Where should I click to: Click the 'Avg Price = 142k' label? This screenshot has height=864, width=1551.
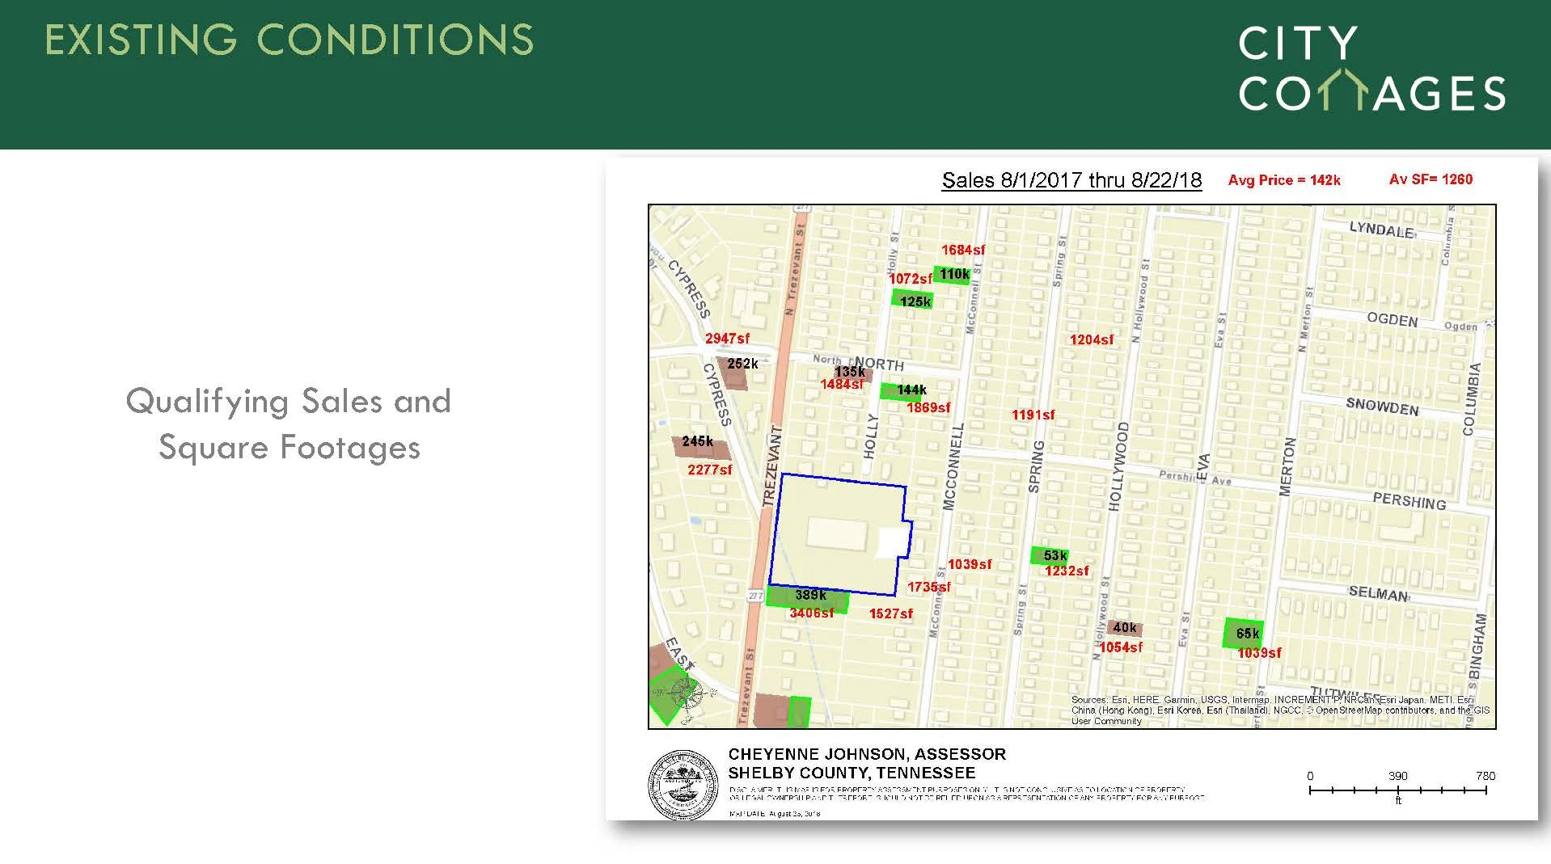1284,180
